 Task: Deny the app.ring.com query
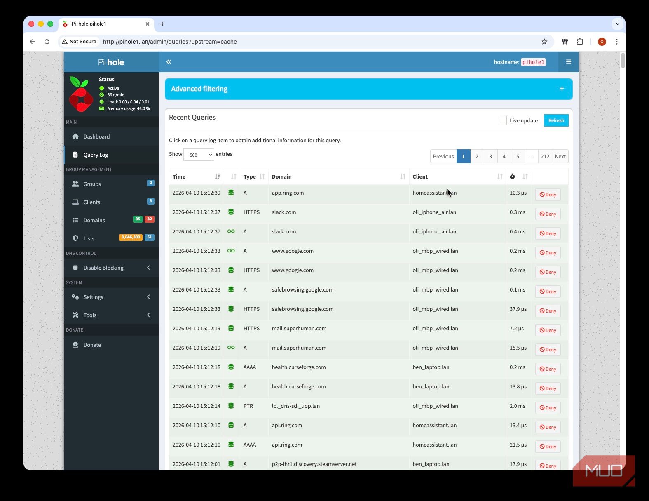pos(548,195)
